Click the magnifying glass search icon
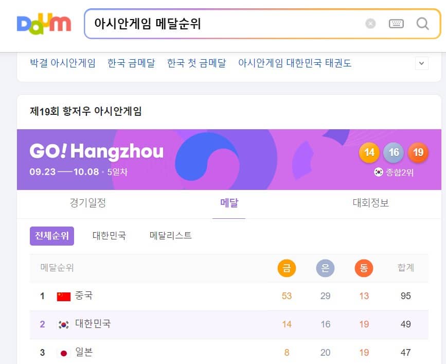 [422, 24]
